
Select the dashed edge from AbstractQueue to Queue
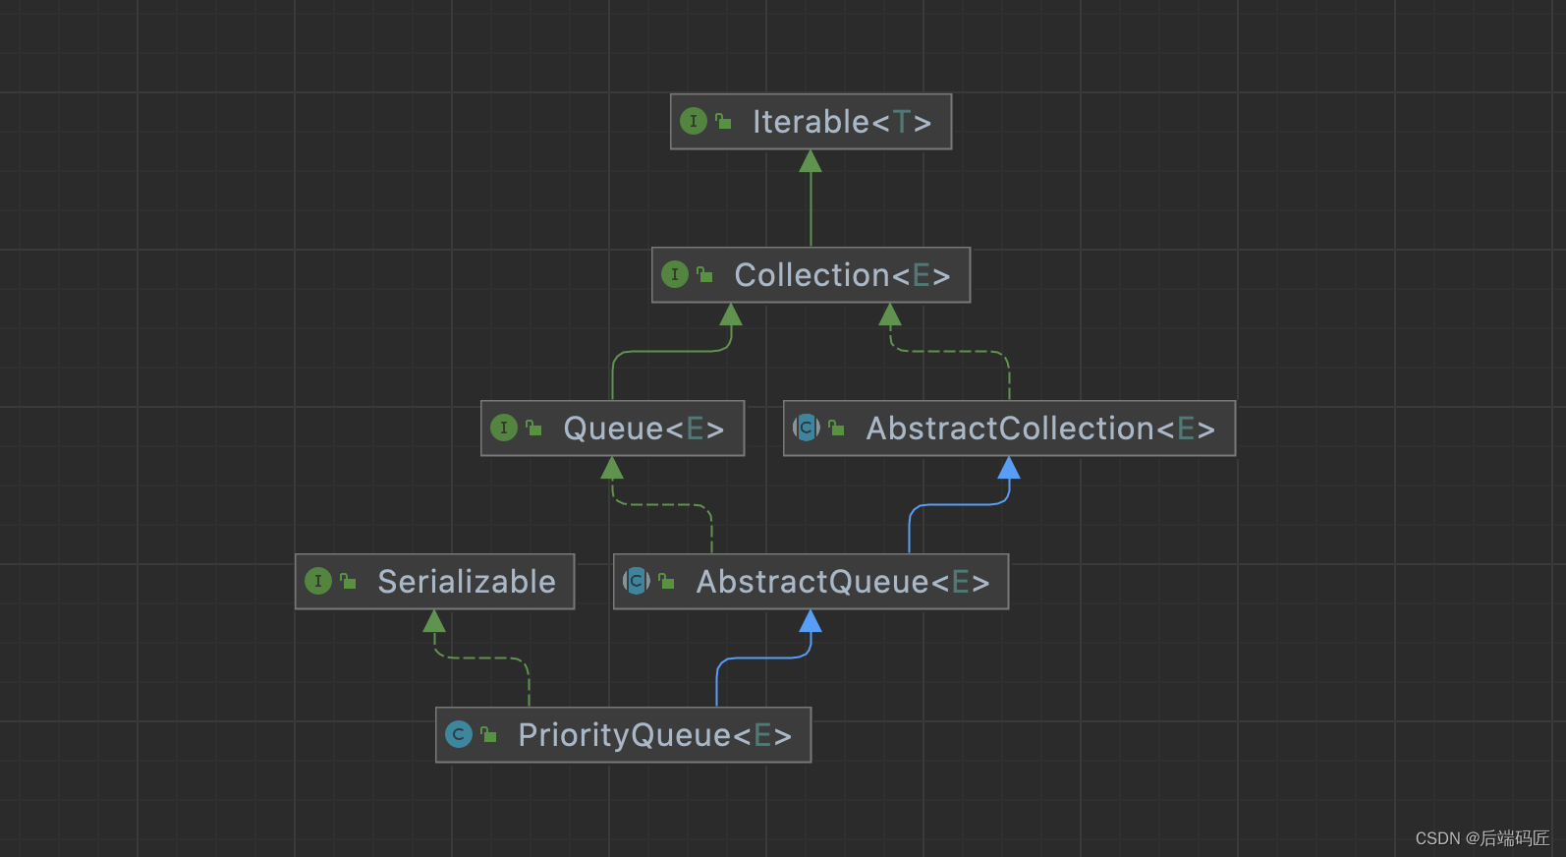click(x=662, y=504)
